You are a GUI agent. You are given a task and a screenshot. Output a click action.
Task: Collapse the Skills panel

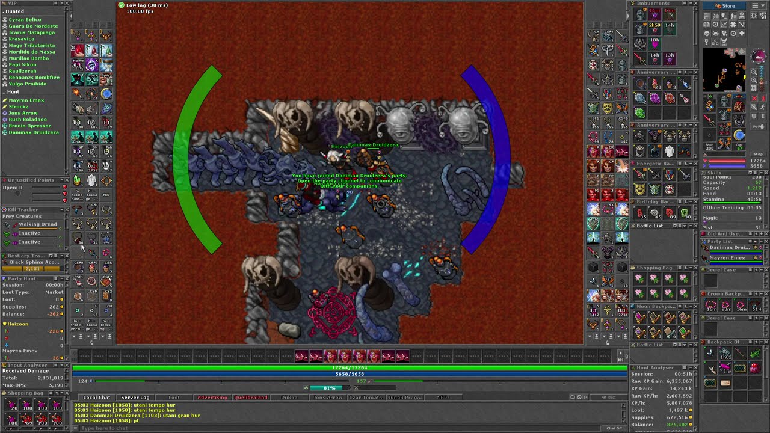[762, 173]
